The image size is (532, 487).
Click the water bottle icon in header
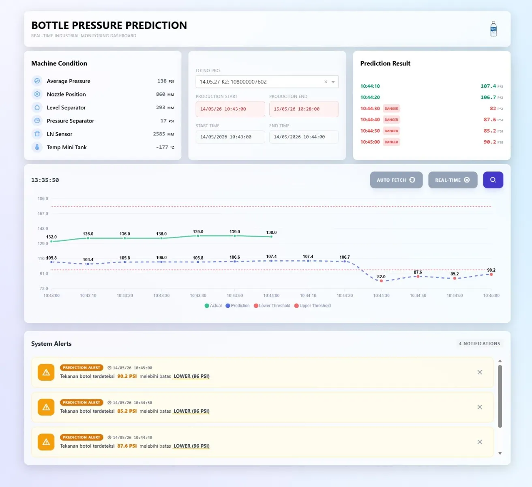tap(493, 29)
